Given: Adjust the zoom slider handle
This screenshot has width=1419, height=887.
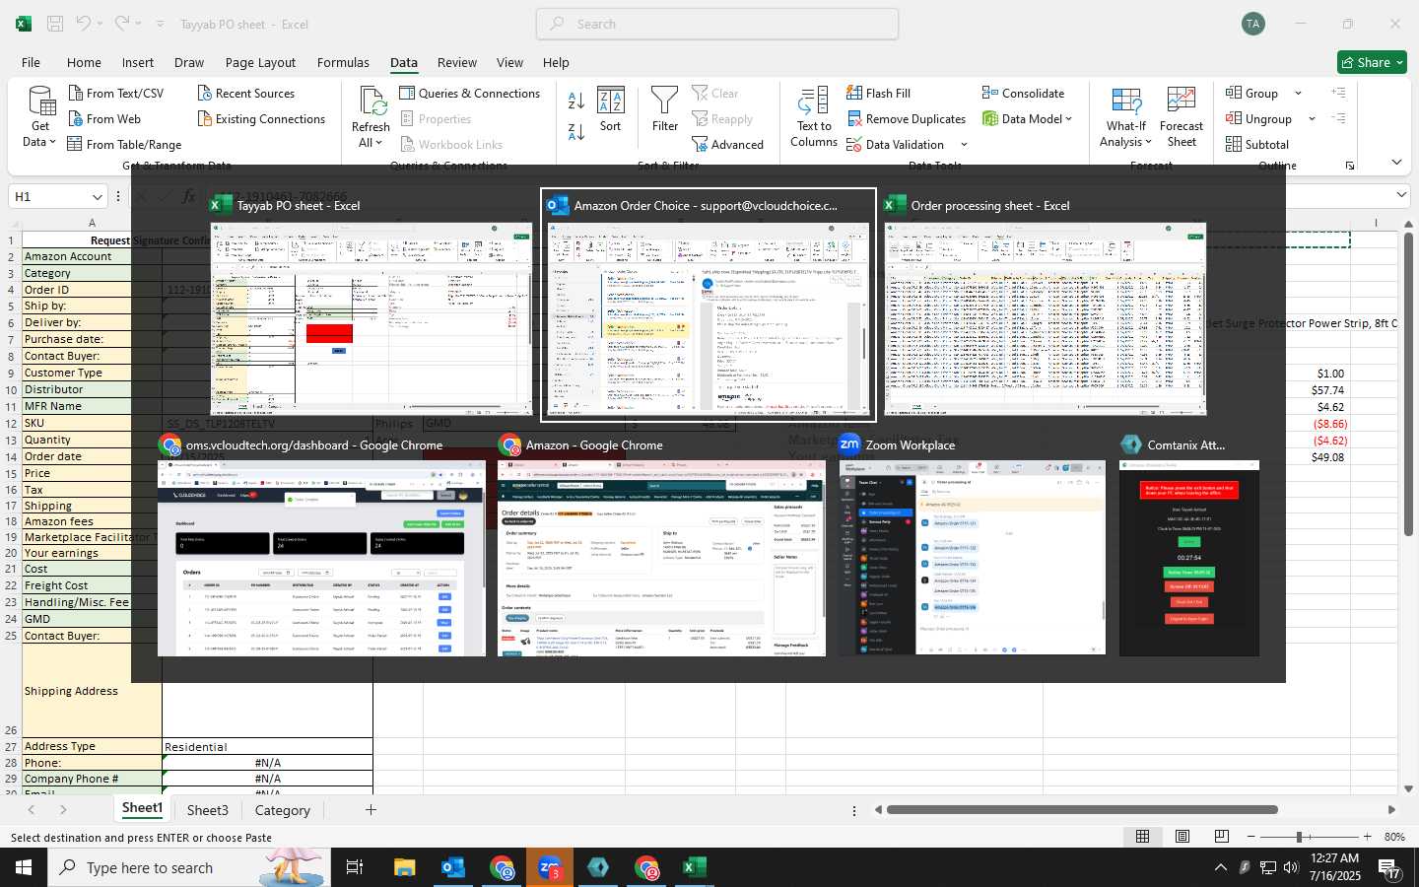Looking at the screenshot, I should tap(1299, 837).
